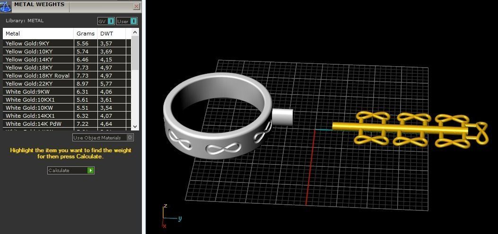
Task: Click the metal table scrollbar thumb
Action: (135, 53)
